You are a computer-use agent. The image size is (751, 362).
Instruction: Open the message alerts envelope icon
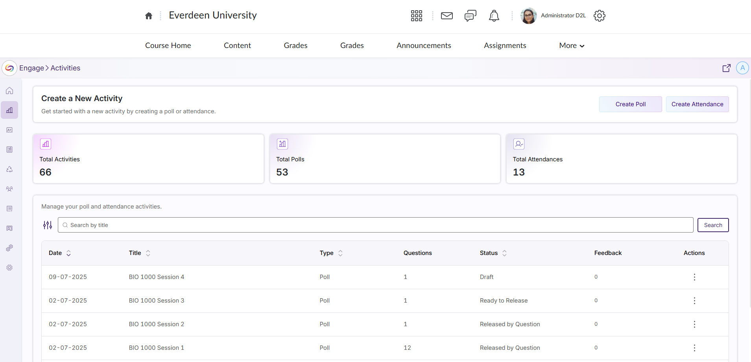tap(447, 16)
